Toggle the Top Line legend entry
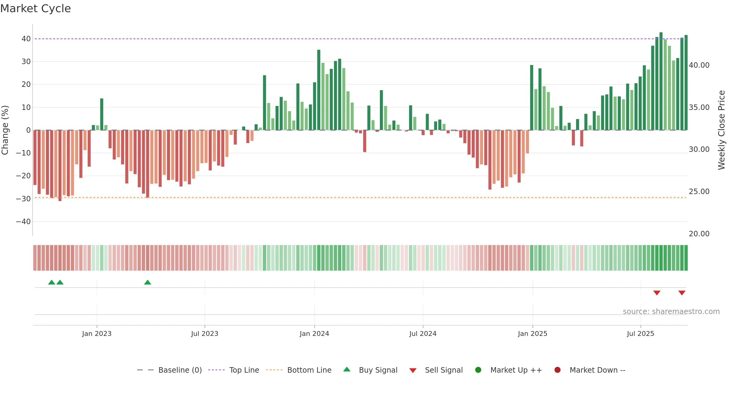This screenshot has height=410, width=730. coord(234,370)
